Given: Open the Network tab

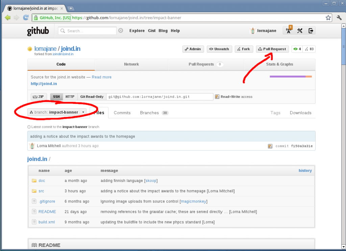Looking at the screenshot, I should [x=131, y=64].
